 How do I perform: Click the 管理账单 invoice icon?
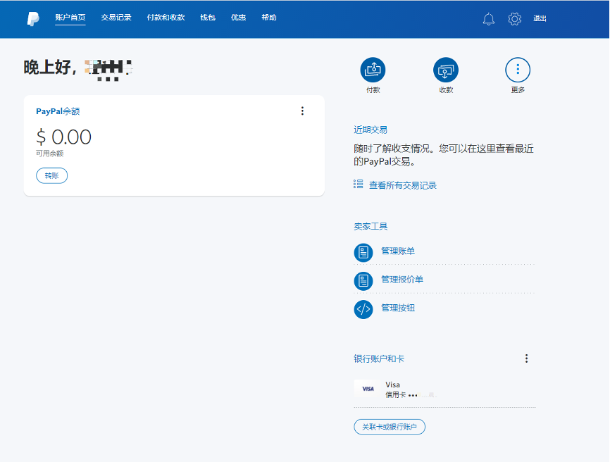point(363,252)
